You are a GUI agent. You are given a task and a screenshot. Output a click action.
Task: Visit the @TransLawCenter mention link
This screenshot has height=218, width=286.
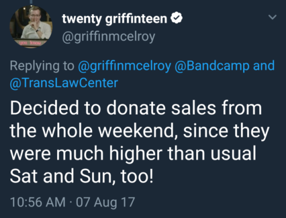(64, 83)
